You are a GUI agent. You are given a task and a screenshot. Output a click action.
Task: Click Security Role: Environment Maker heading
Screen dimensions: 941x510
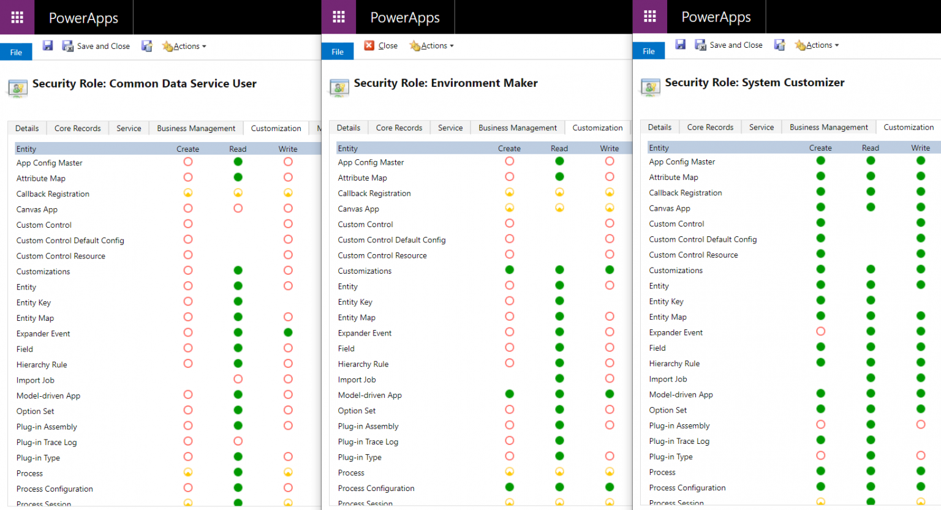(x=446, y=83)
